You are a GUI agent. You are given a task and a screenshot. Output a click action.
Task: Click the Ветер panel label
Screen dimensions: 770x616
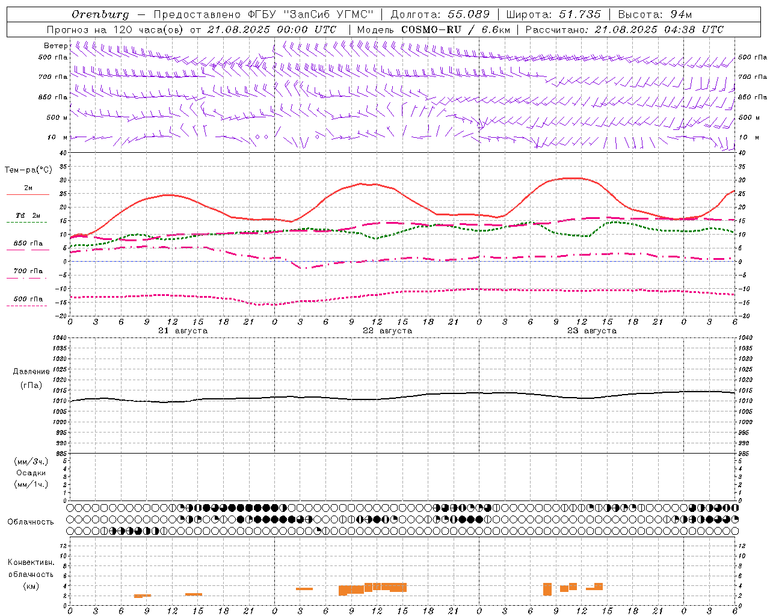click(x=55, y=46)
